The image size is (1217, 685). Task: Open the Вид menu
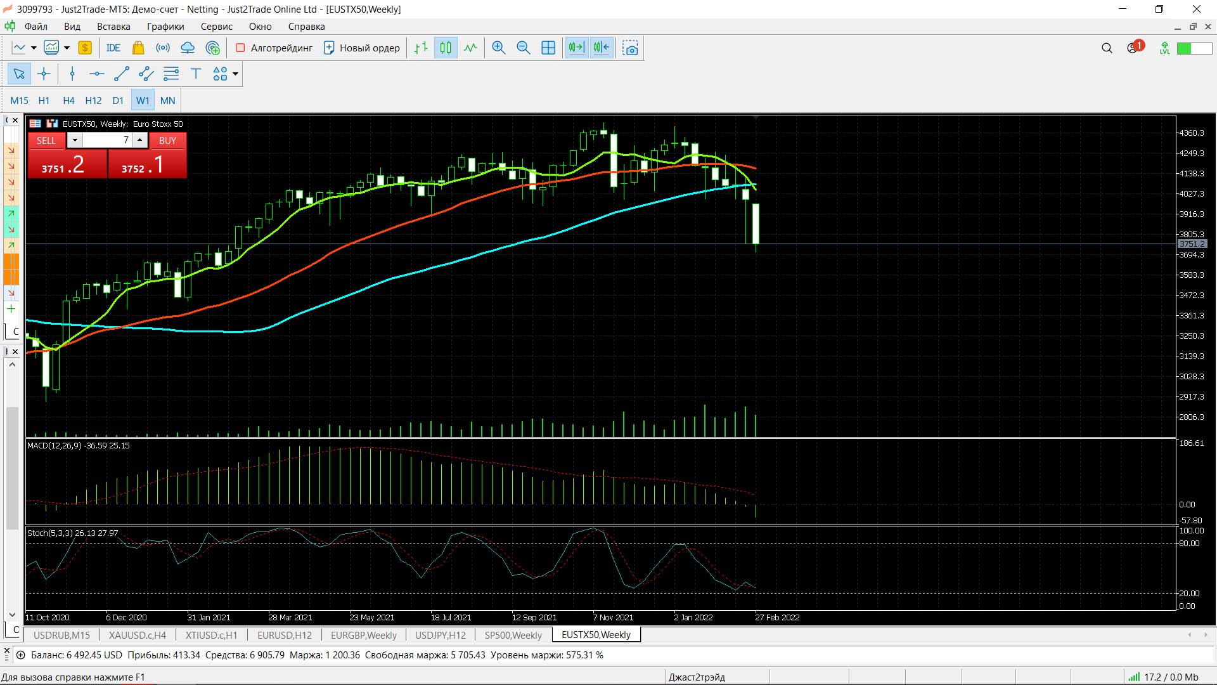72,27
